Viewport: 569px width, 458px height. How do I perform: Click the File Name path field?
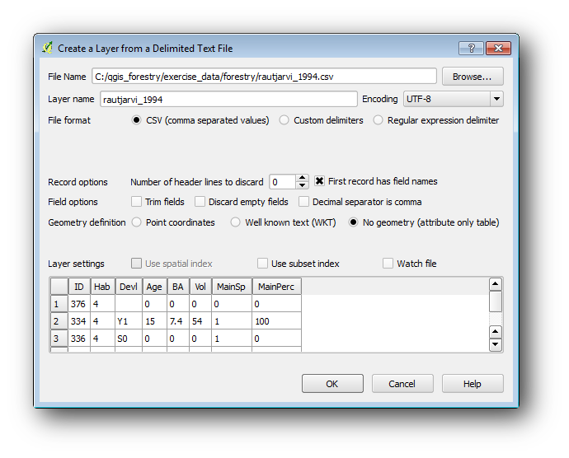[x=264, y=77]
